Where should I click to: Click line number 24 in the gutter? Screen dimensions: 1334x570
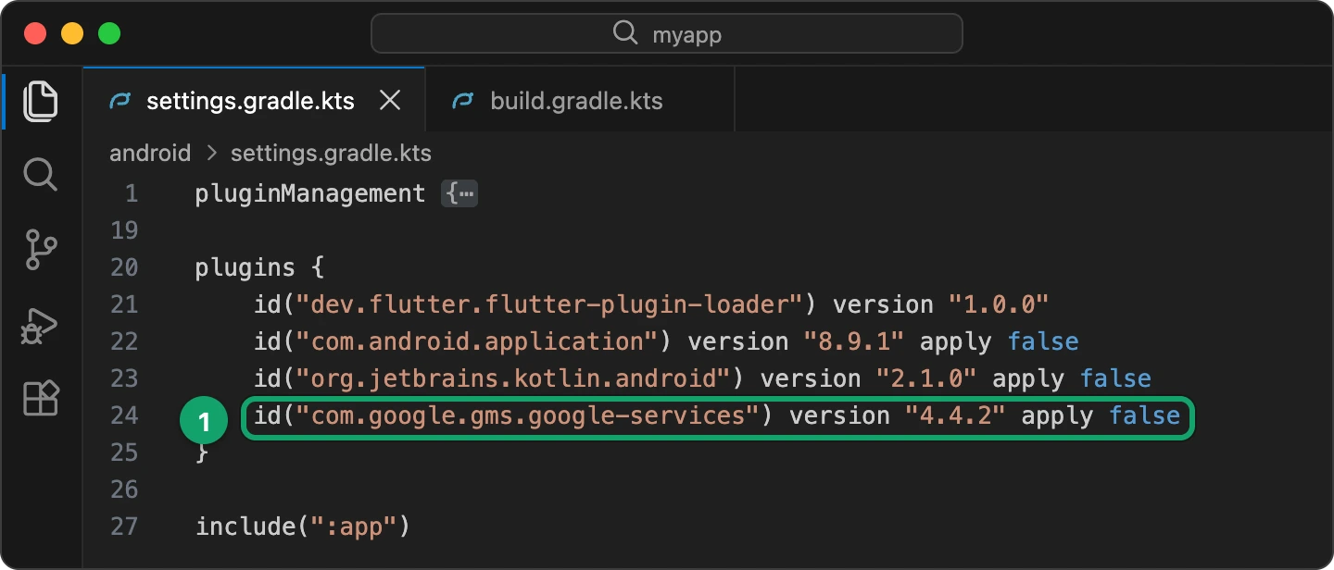pyautogui.click(x=124, y=415)
